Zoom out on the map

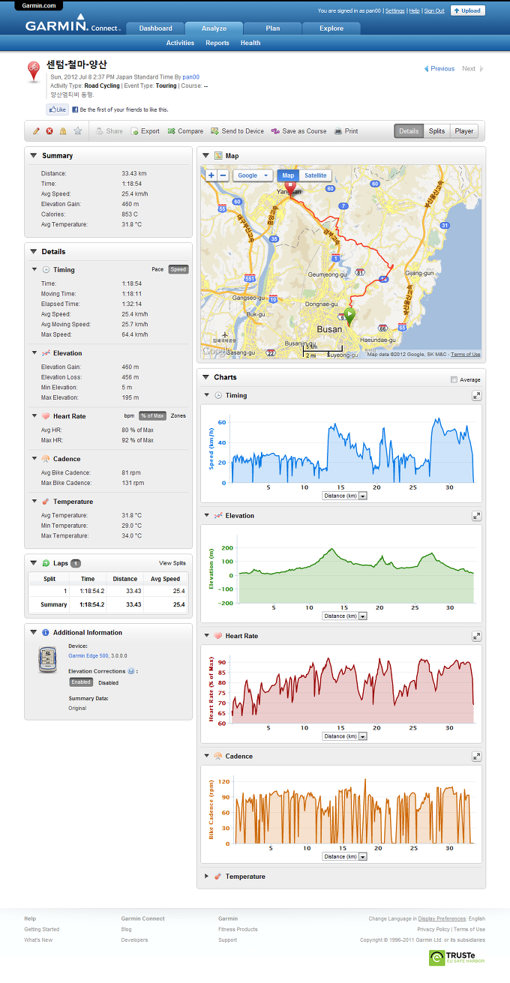223,175
